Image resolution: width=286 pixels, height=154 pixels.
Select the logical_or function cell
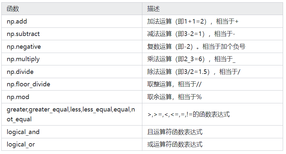21,144
